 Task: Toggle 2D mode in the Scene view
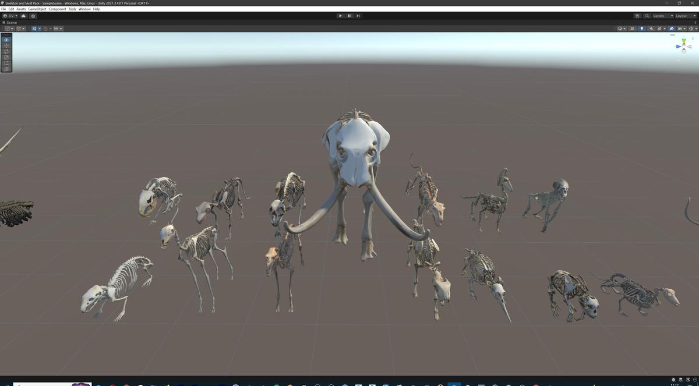[633, 28]
